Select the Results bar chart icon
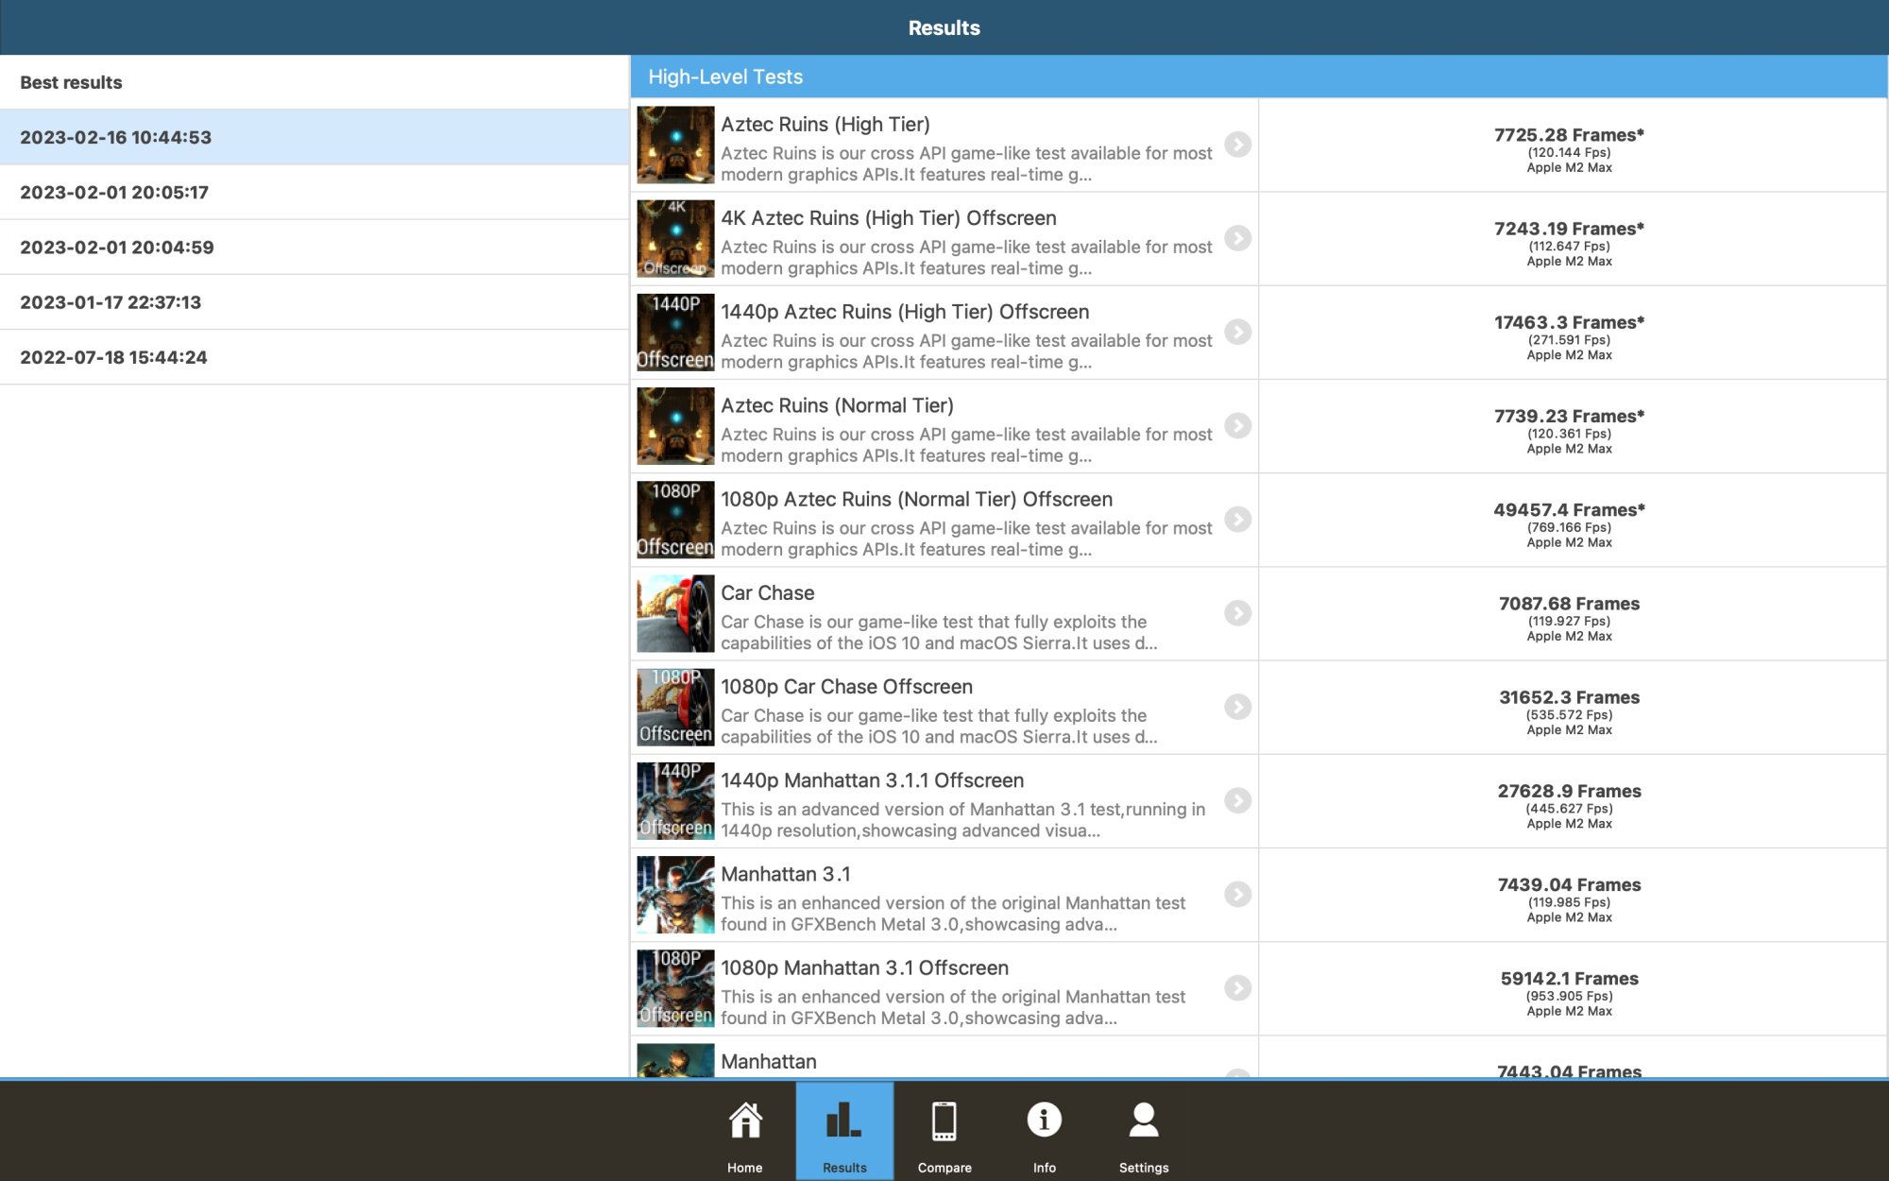The image size is (1889, 1181). (x=843, y=1121)
